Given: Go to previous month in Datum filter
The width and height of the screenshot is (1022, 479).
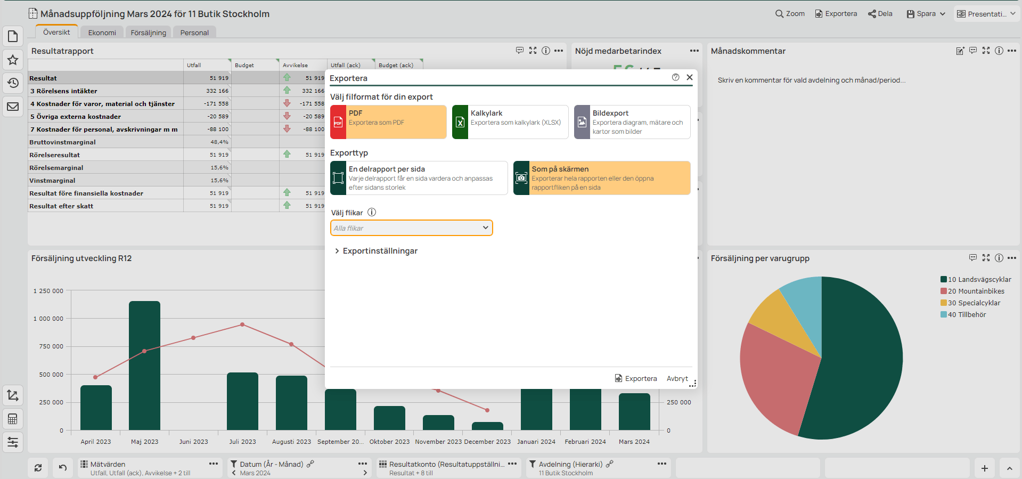Looking at the screenshot, I should click(x=233, y=473).
